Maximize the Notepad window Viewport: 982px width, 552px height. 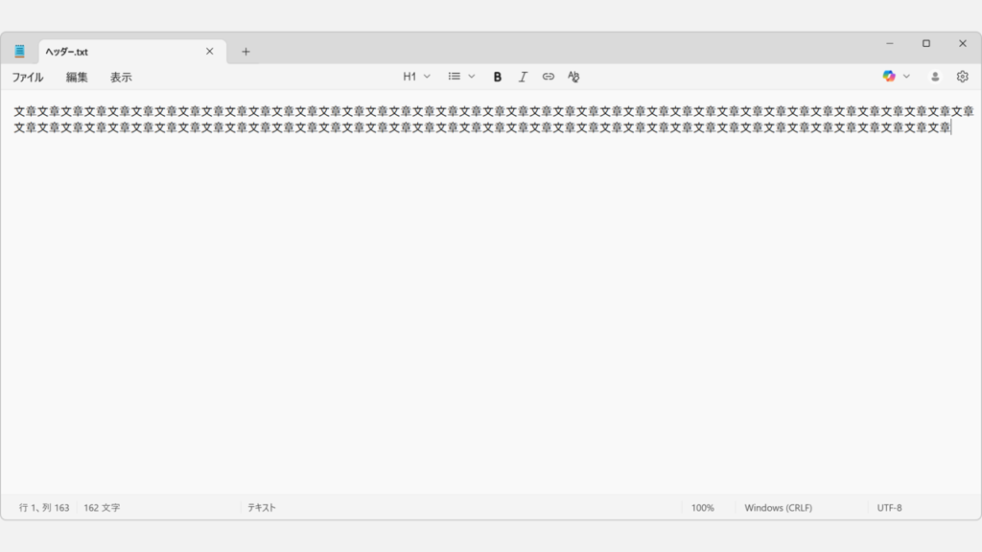tap(926, 44)
